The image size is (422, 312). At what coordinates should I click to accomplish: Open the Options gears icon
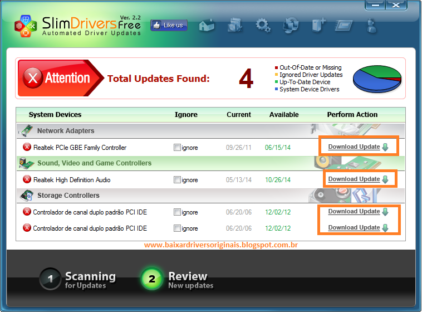[263, 26]
